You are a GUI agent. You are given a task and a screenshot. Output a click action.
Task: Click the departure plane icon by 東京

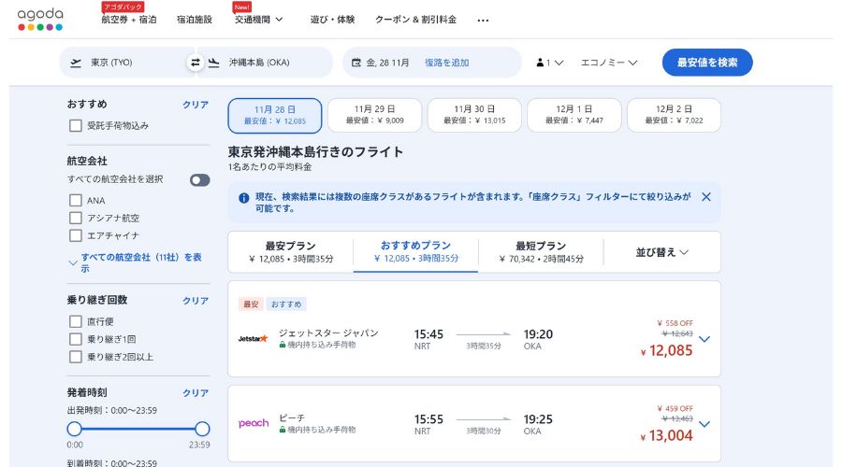[77, 63]
